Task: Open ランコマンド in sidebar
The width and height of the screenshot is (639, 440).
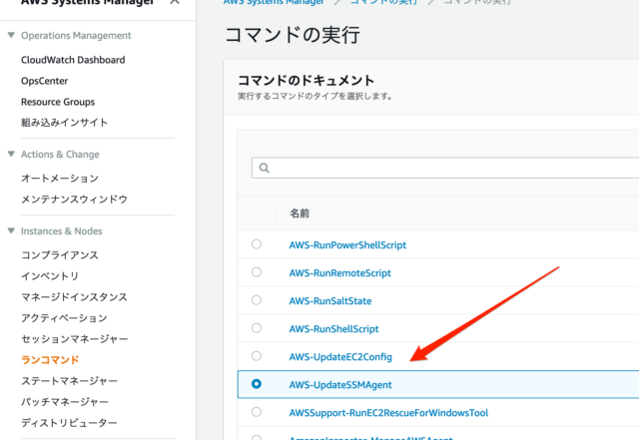Action: coord(50,360)
